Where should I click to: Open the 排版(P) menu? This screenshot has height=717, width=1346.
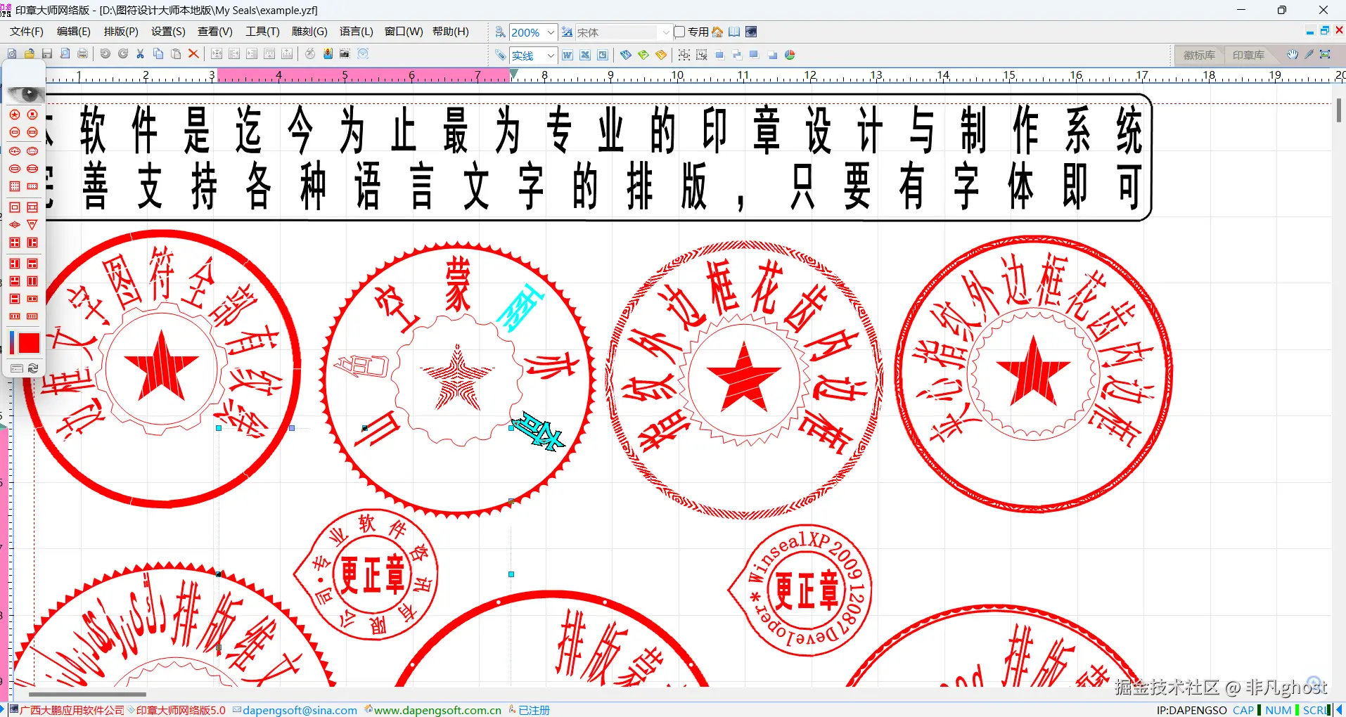121,32
